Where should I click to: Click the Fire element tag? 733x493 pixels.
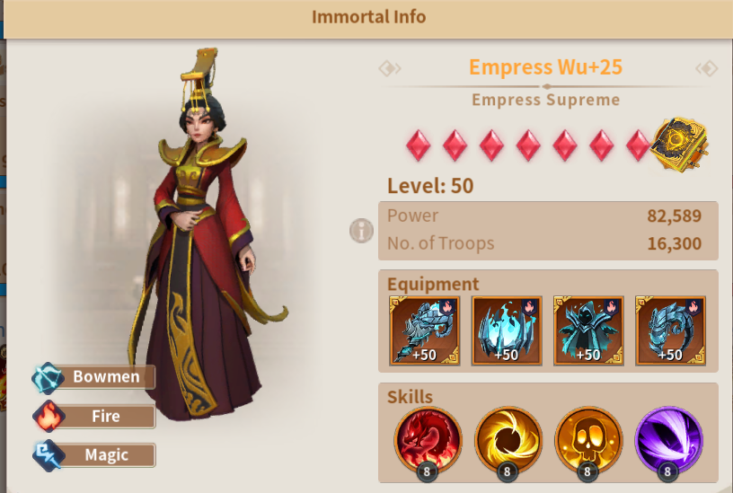106,416
